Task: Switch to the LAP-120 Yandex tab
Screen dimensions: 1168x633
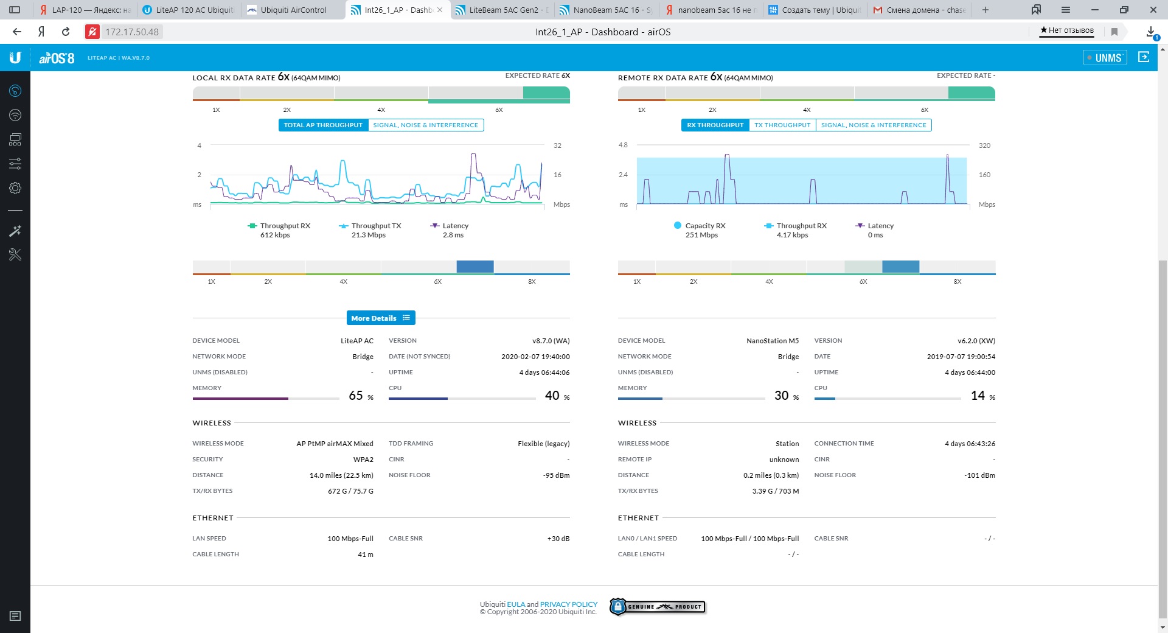Action: click(85, 10)
